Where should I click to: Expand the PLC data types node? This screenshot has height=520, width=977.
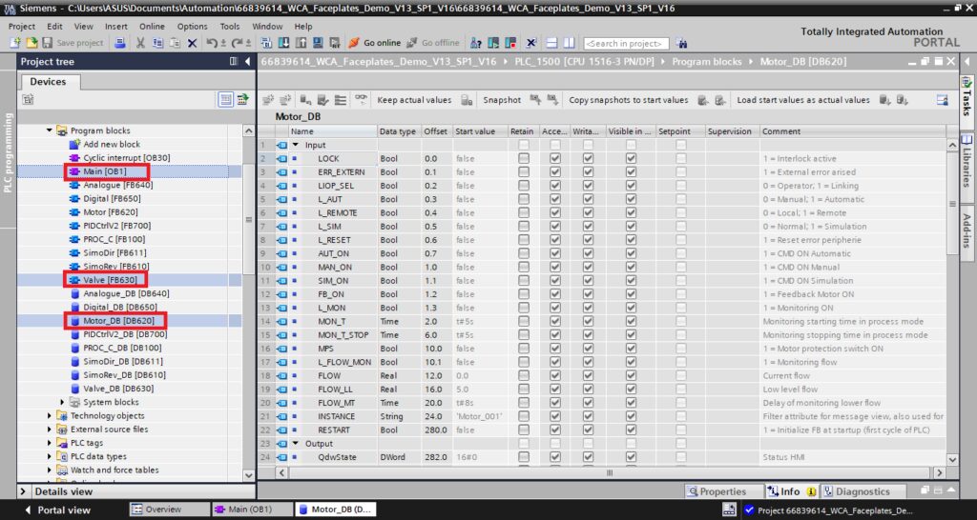click(x=50, y=456)
